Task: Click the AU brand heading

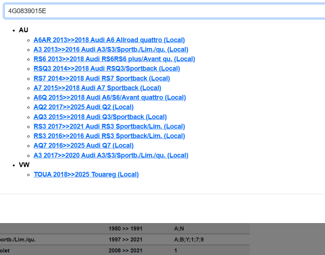Action: click(23, 30)
